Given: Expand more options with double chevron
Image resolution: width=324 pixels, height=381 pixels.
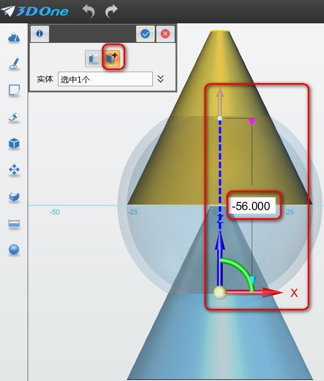Looking at the screenshot, I should tap(160, 79).
